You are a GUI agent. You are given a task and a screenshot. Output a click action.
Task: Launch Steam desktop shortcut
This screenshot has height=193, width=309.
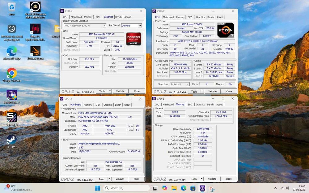coord(12,141)
